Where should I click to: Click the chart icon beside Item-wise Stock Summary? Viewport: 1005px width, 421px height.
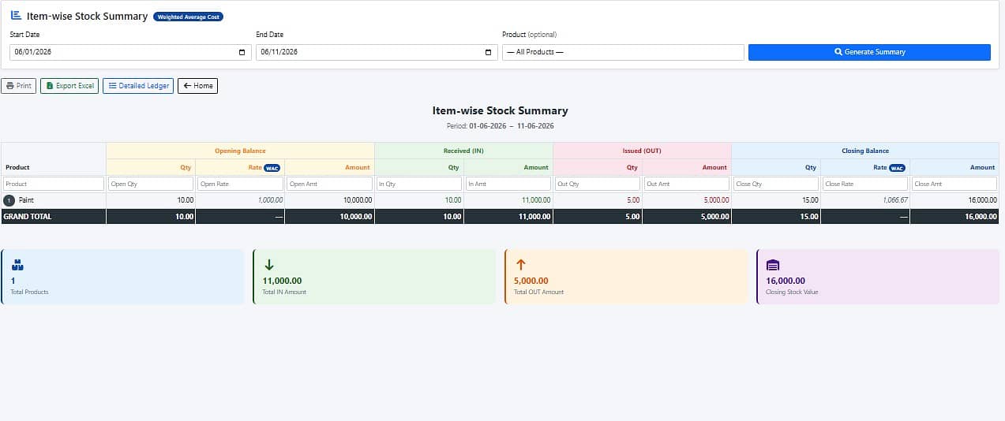pos(16,15)
